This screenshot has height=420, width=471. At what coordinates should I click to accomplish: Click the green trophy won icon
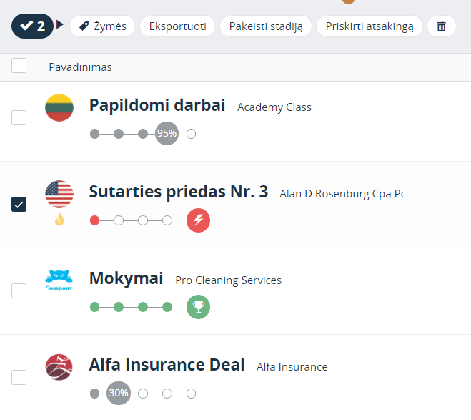[x=198, y=307]
